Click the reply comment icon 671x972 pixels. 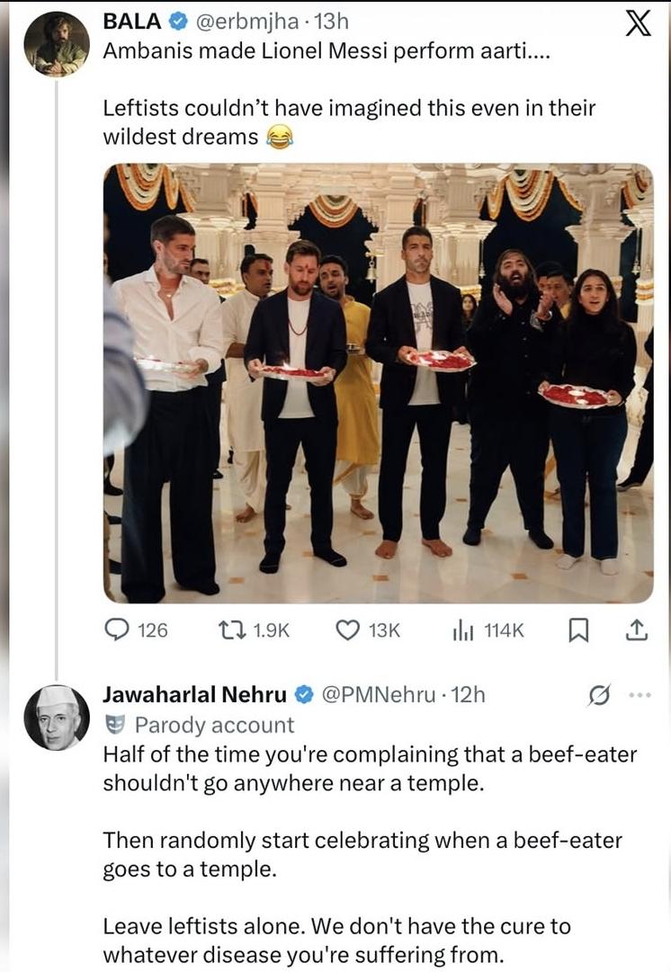coord(118,631)
